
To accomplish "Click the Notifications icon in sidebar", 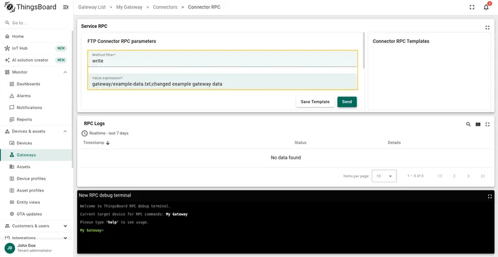I will (x=12, y=108).
